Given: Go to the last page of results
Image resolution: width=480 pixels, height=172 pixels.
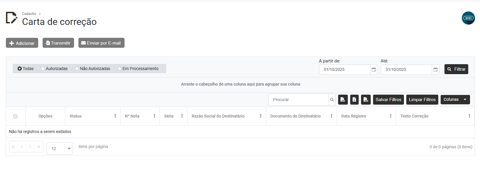Looking at the screenshot, I should [x=39, y=147].
